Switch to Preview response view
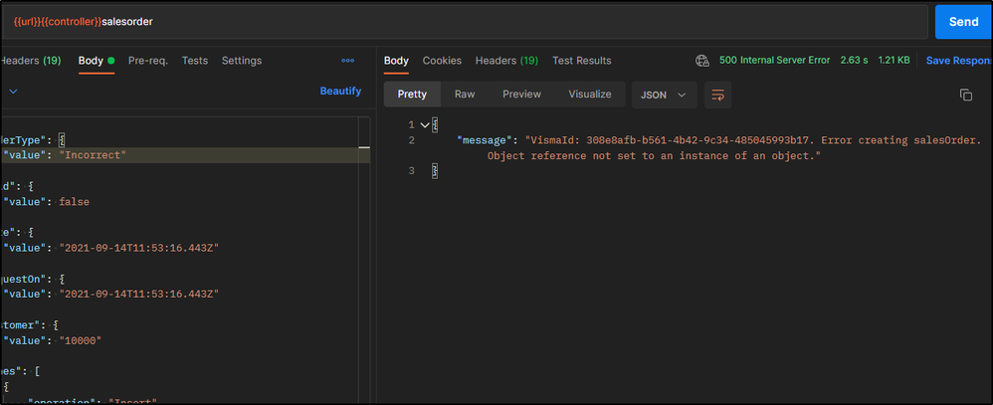This screenshot has height=405, width=993. coord(521,95)
